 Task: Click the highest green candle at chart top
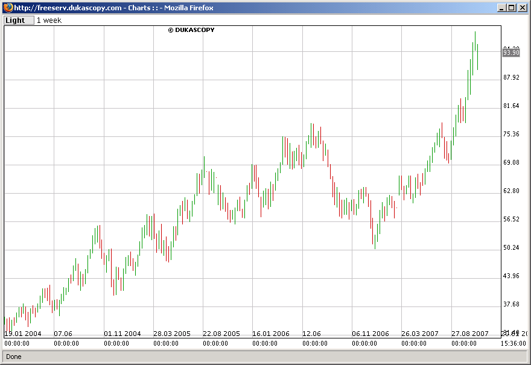(475, 41)
